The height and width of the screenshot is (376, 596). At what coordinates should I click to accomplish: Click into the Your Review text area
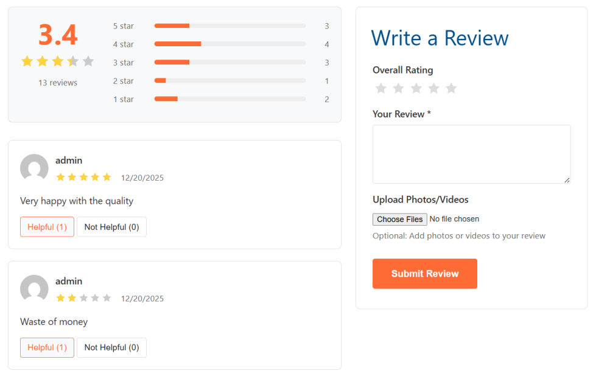471,154
